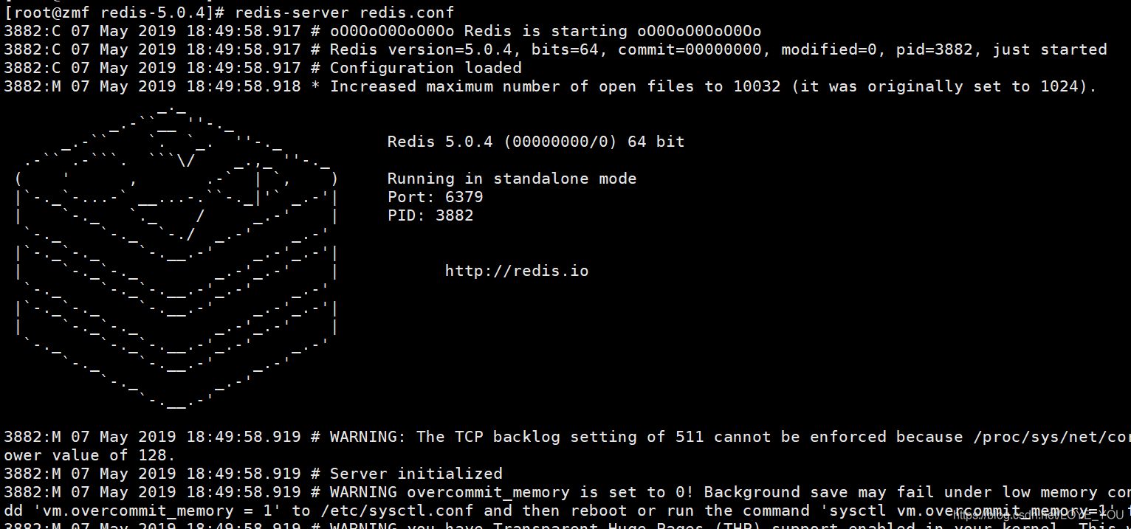Click 'Running in standalone mode' text

512,179
